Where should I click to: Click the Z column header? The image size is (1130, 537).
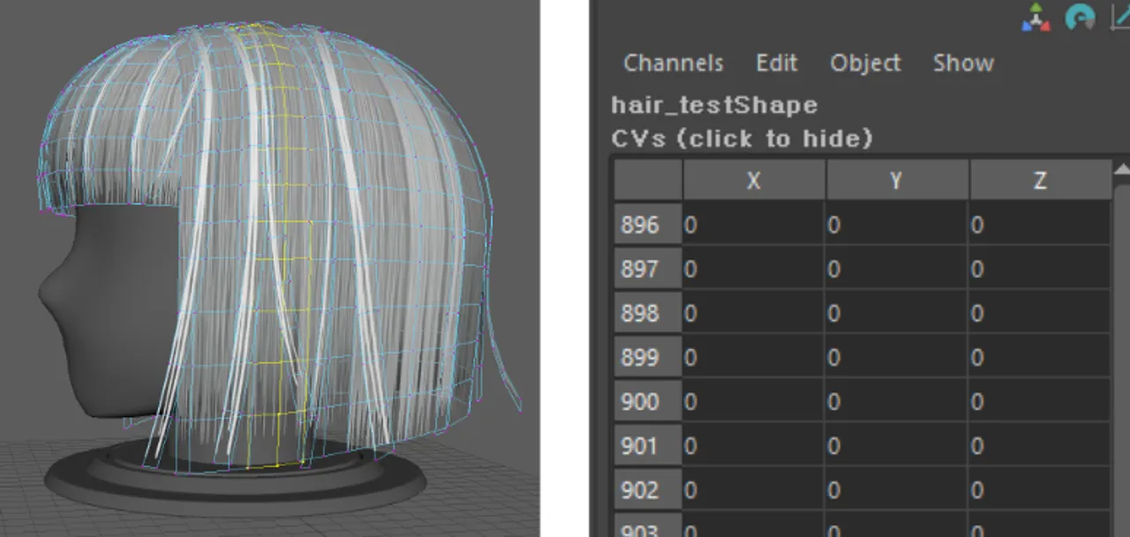pyautogui.click(x=1039, y=181)
